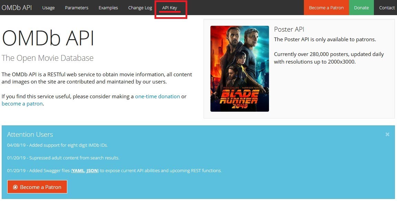The width and height of the screenshot is (397, 201).
Task: Click the Blade Runner 2049 poster image
Action: (239, 69)
